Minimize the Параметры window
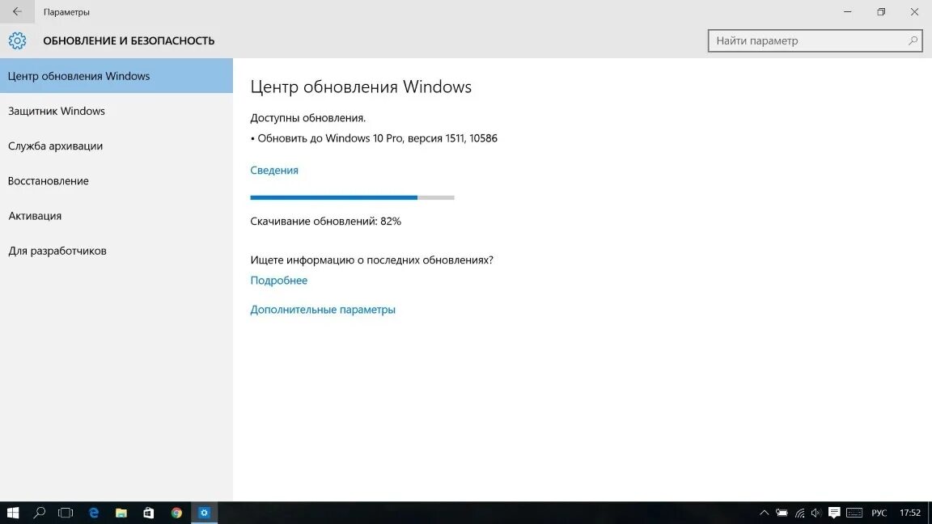This screenshot has height=524, width=932. click(x=848, y=11)
